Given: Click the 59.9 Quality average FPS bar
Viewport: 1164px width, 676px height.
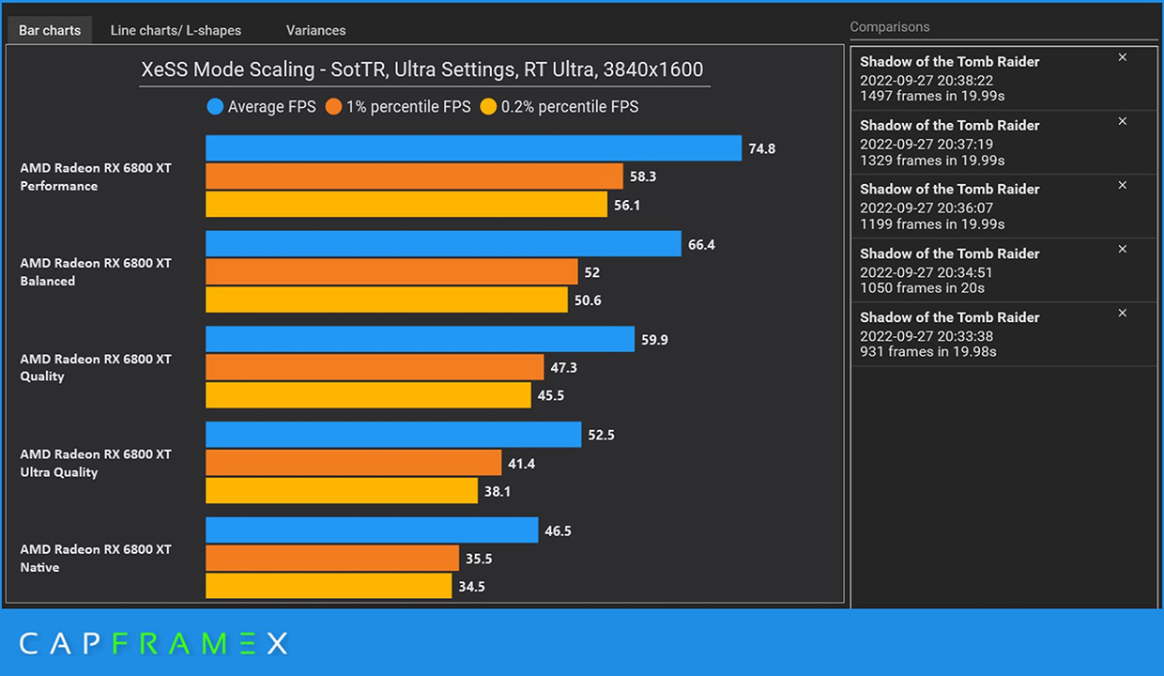Looking at the screenshot, I should pyautogui.click(x=421, y=340).
